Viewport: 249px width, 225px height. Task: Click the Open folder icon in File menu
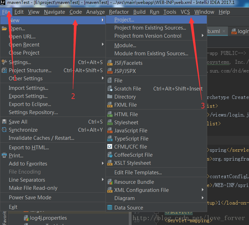point(4,29)
